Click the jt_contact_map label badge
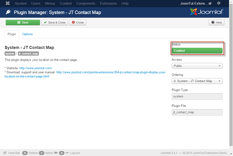 (x=28, y=53)
